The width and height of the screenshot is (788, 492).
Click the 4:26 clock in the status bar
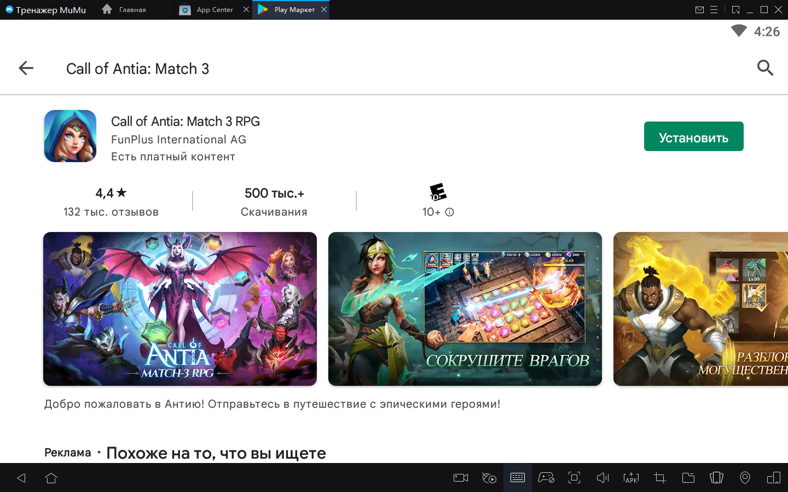point(767,32)
